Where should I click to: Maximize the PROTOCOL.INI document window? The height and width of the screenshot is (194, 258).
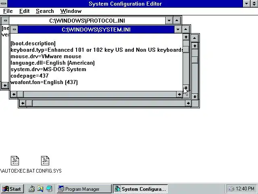[x=177, y=21]
